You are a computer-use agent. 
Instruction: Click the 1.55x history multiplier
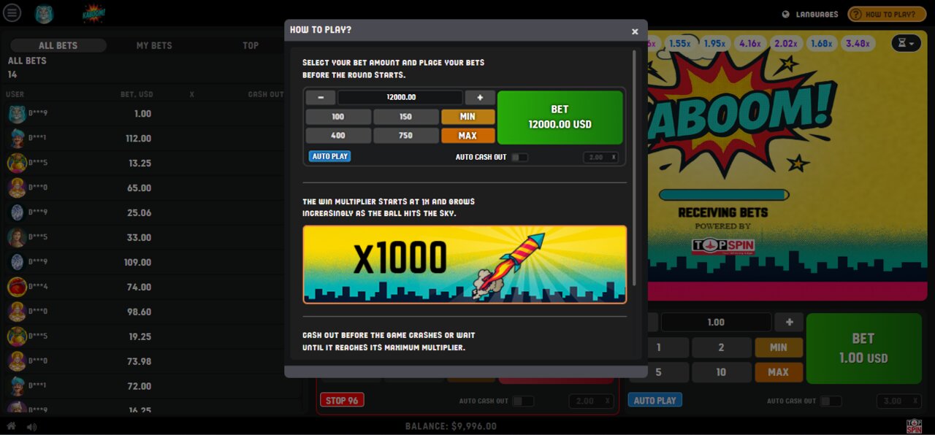coord(679,44)
